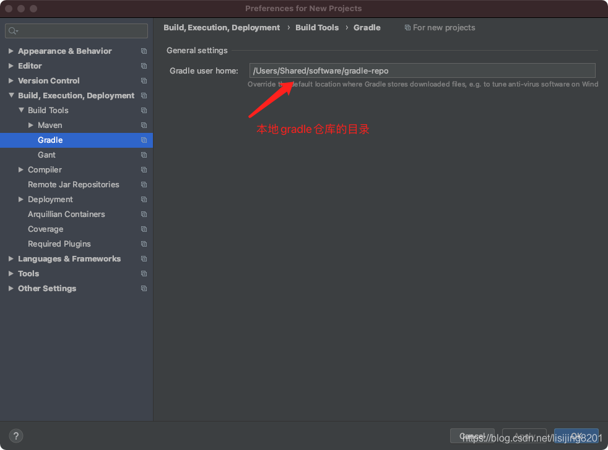Expand the Tools section arrow

[x=11, y=273]
